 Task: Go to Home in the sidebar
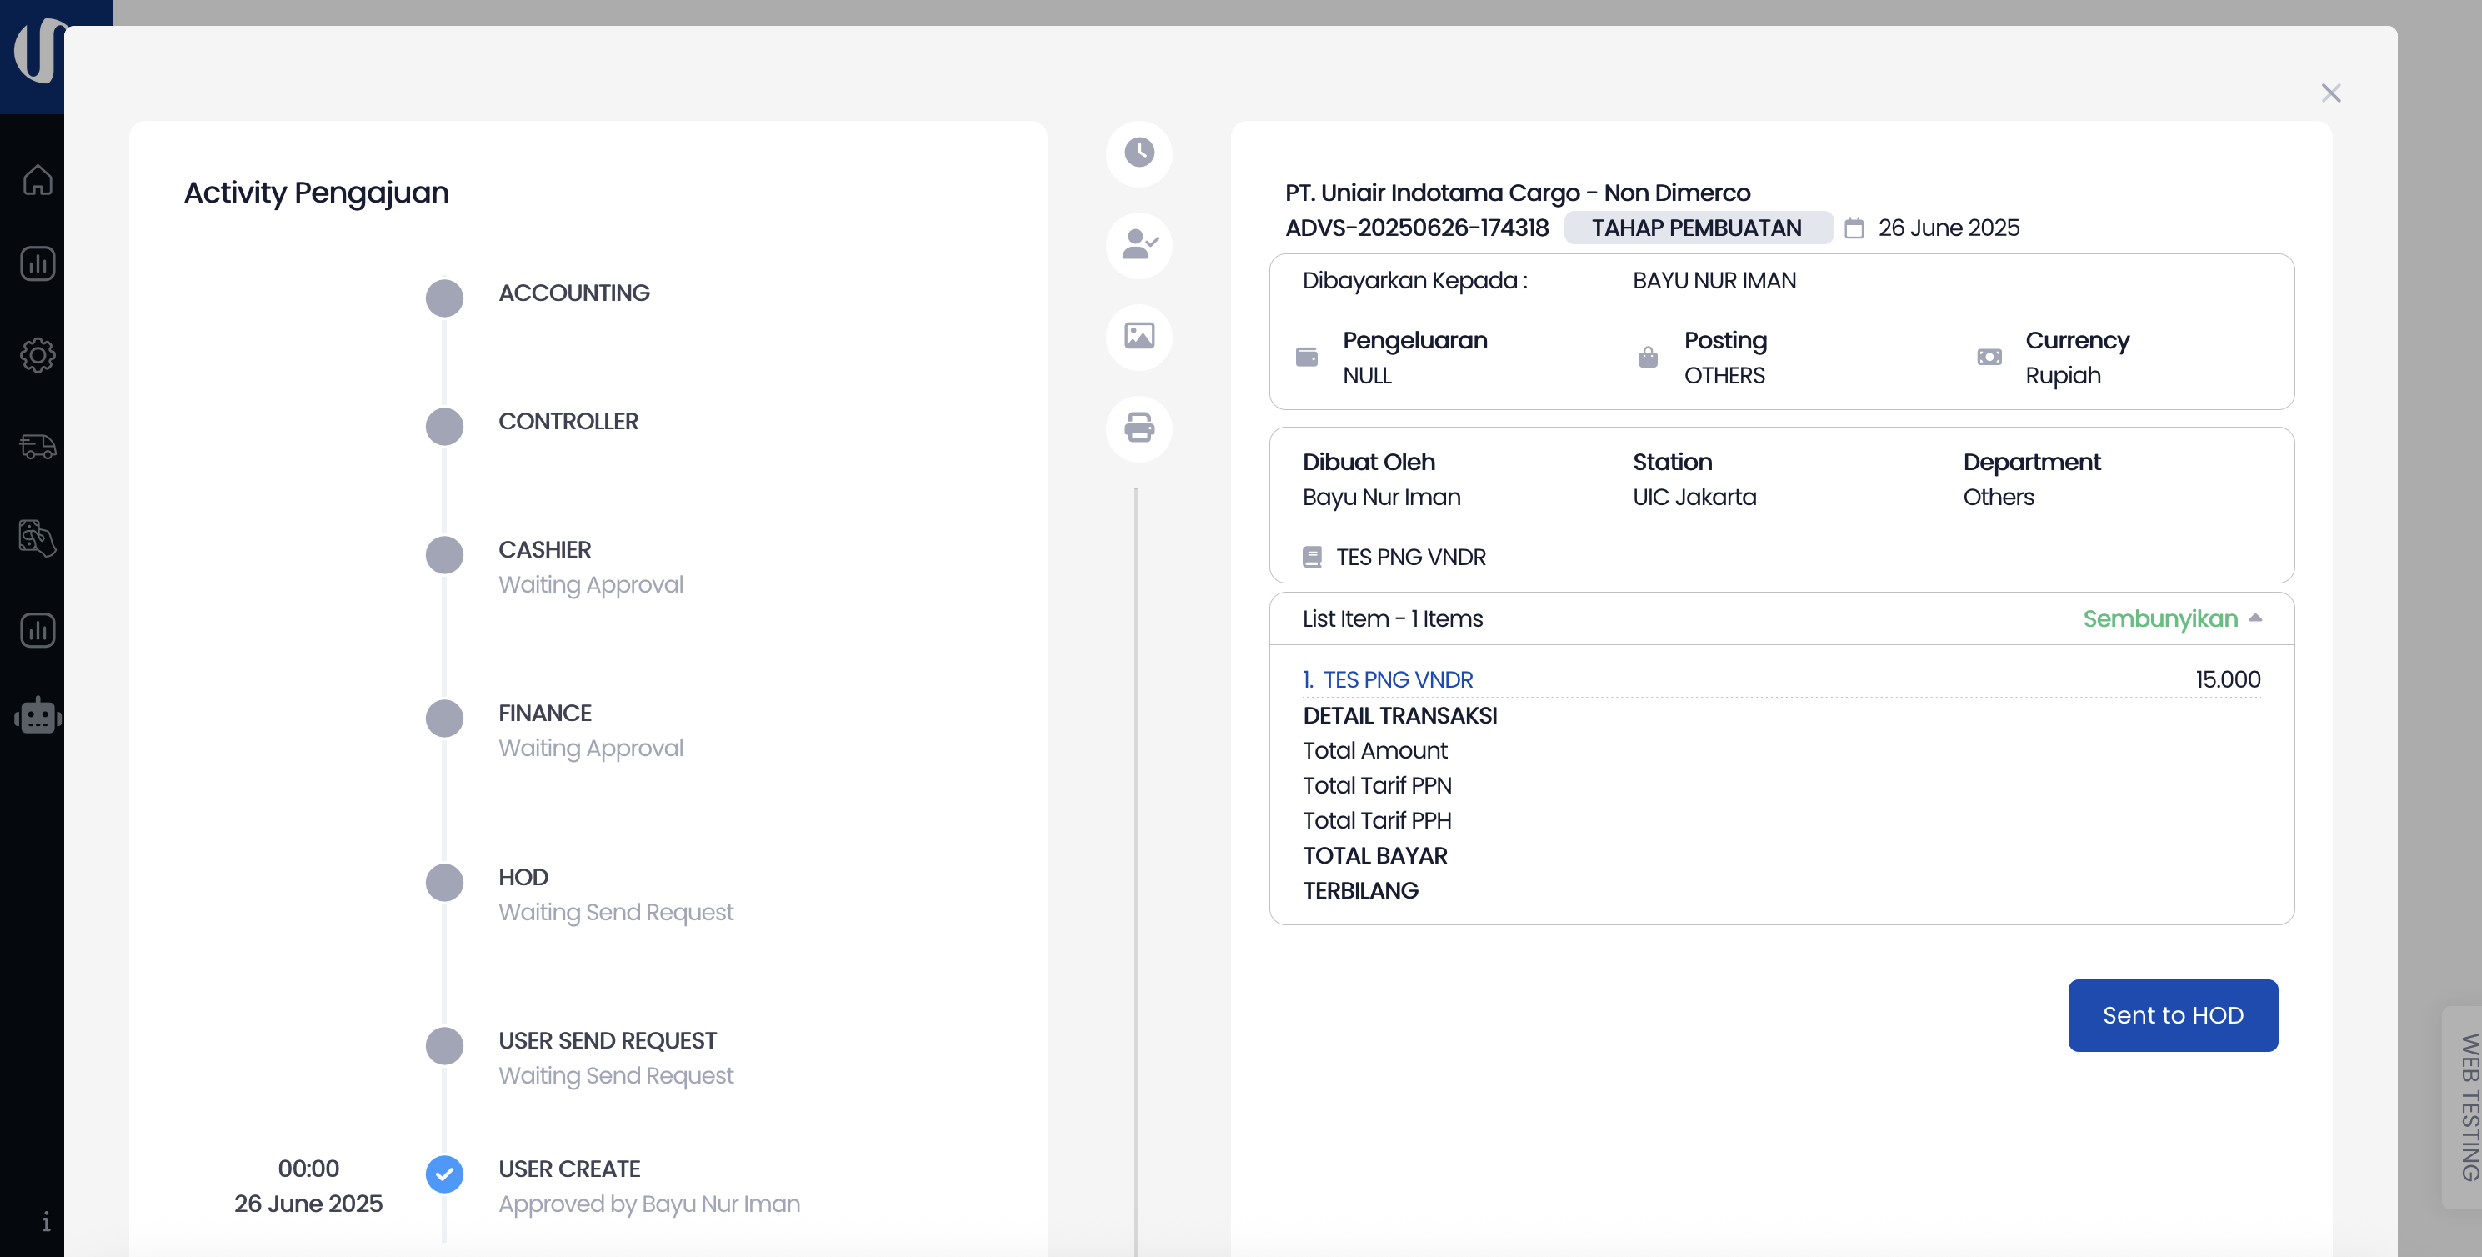tap(38, 179)
